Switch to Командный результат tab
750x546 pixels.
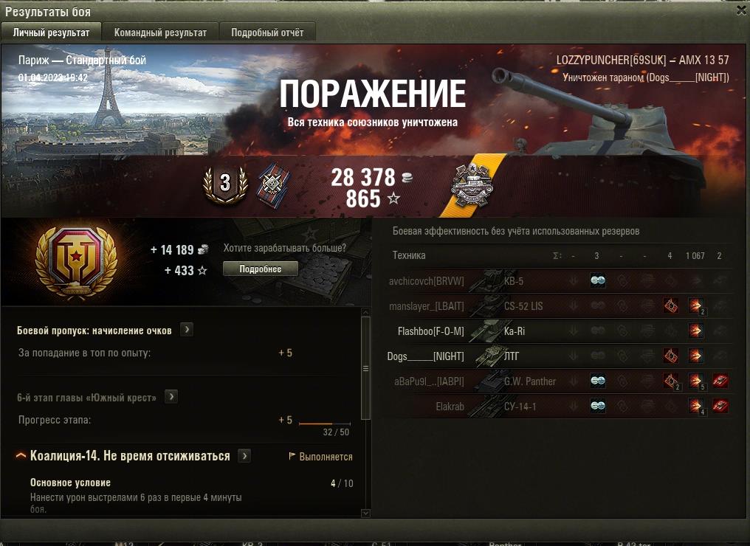click(160, 32)
